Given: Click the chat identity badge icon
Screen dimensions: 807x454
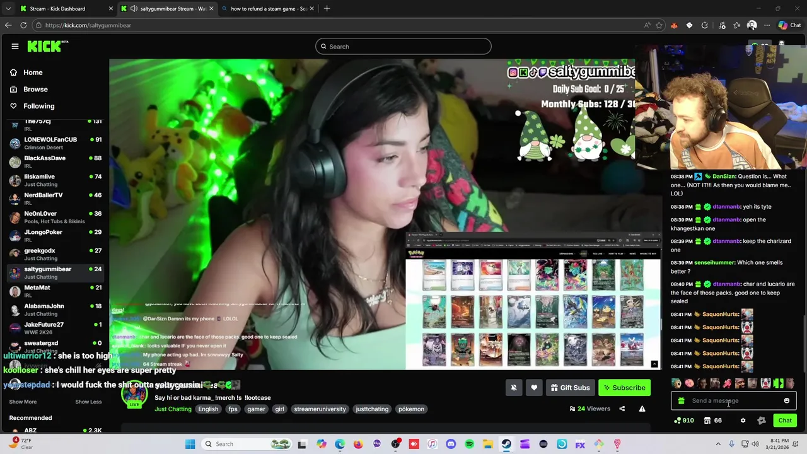Looking at the screenshot, I should click(762, 421).
